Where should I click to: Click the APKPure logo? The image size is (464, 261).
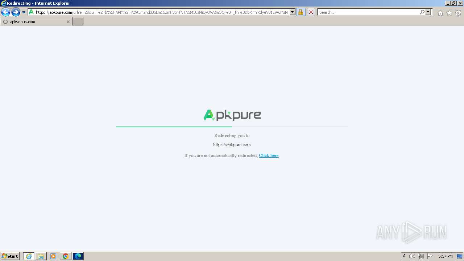coord(232,115)
